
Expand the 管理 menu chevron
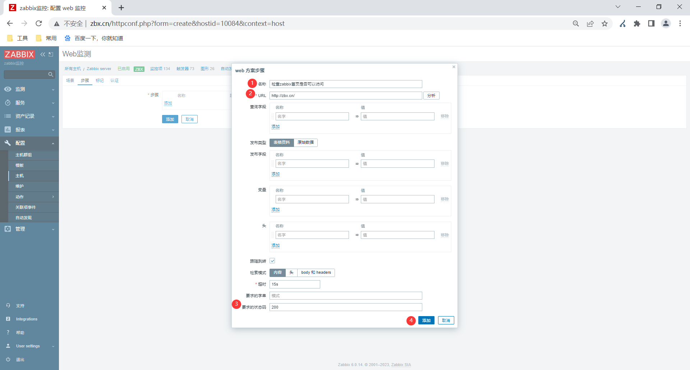click(x=53, y=229)
